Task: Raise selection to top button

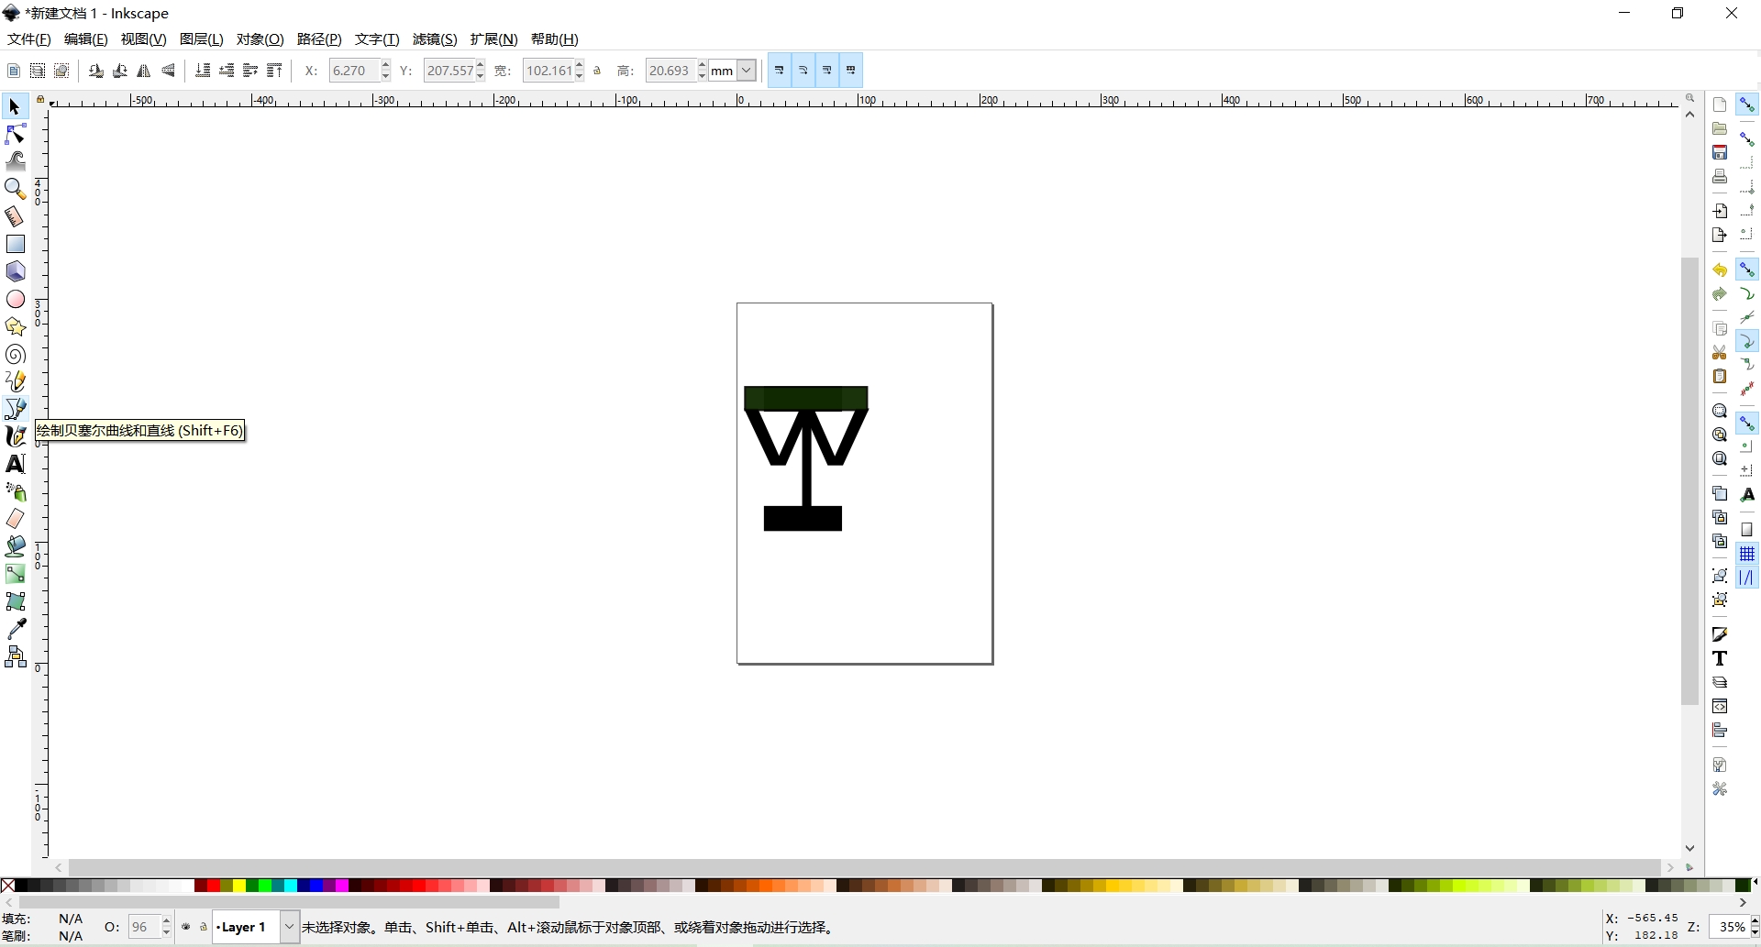Action: (274, 71)
